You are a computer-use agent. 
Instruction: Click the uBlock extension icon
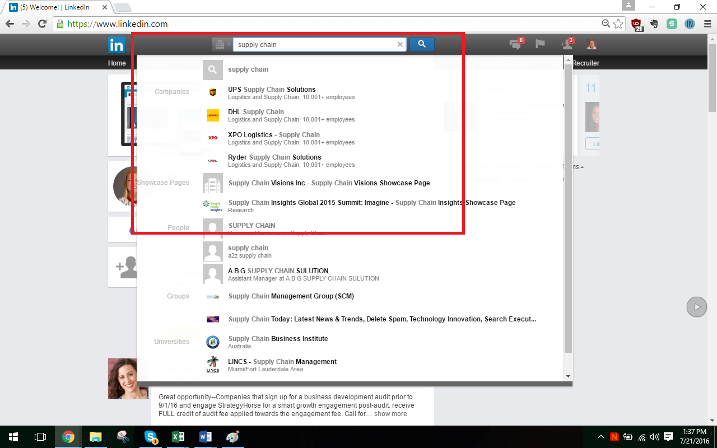[637, 24]
